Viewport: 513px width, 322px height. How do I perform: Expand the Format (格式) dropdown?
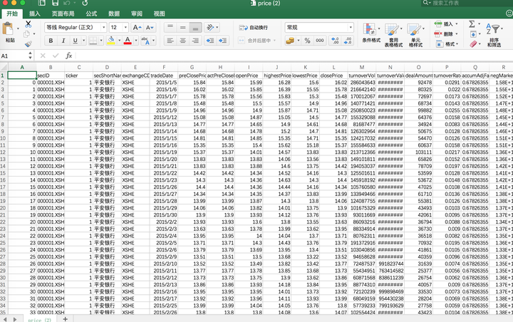tap(457, 44)
